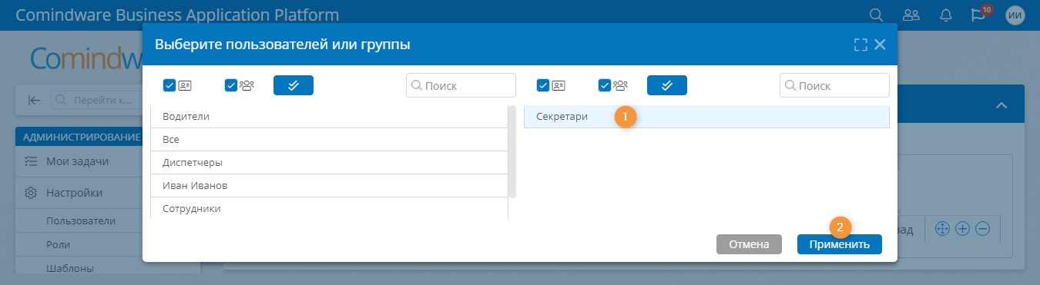Viewport: 1040px width, 285px height.
Task: Open global search magnifier in header
Action: pos(876,15)
